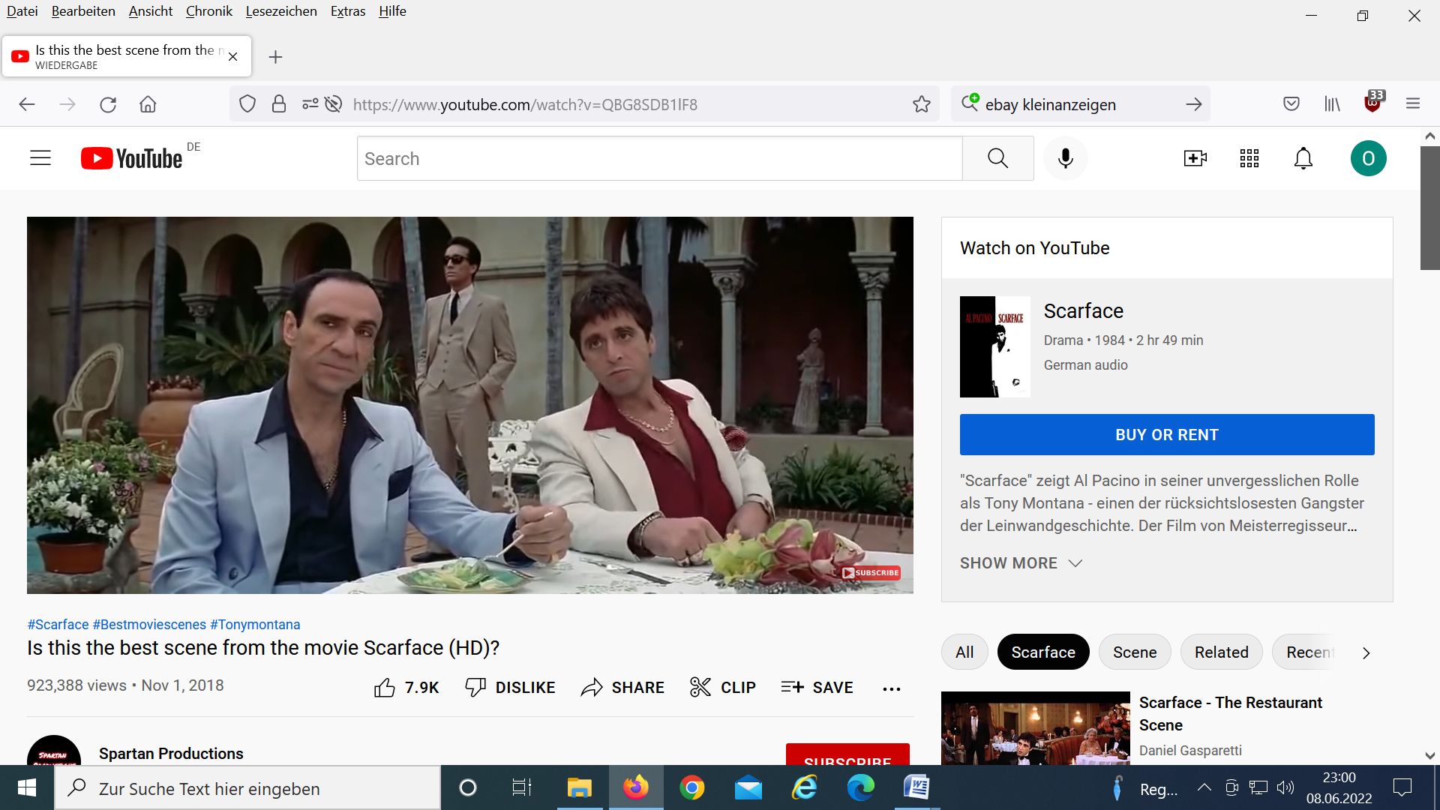Image resolution: width=1440 pixels, height=810 pixels.
Task: Click the autoplay blocked icon
Action: click(x=334, y=104)
